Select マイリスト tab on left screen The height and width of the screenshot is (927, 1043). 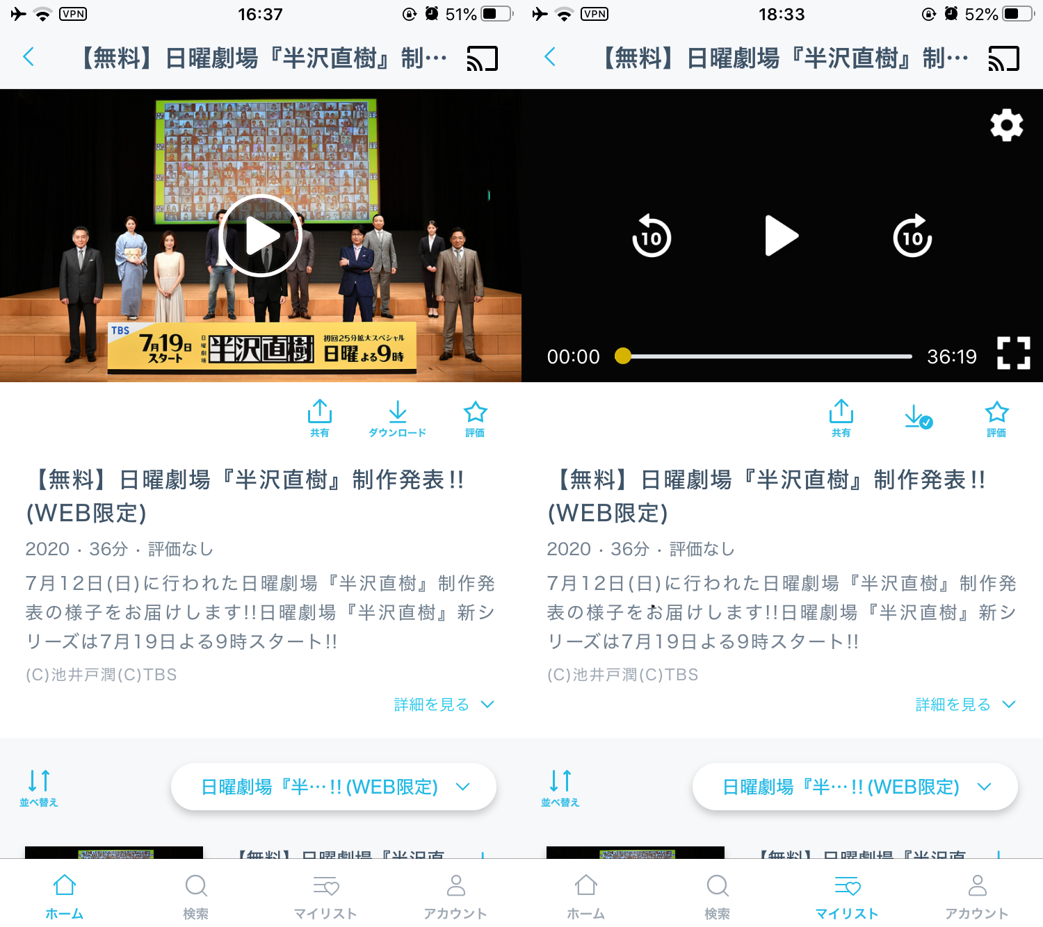tap(325, 896)
